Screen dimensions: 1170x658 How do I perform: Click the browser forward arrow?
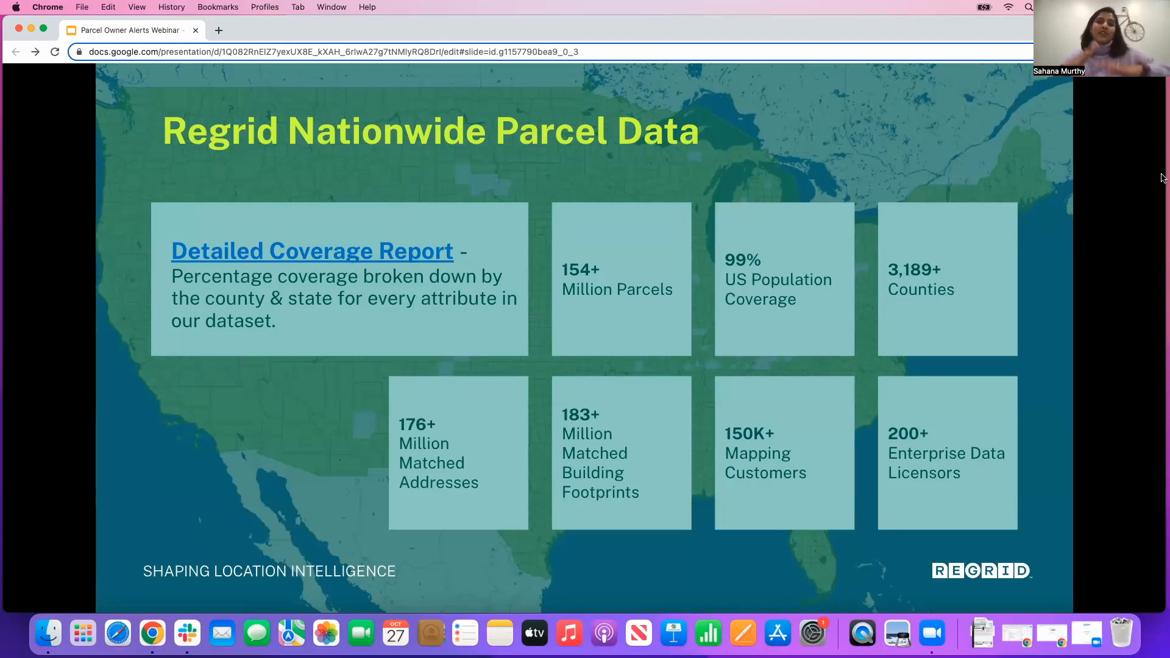35,52
